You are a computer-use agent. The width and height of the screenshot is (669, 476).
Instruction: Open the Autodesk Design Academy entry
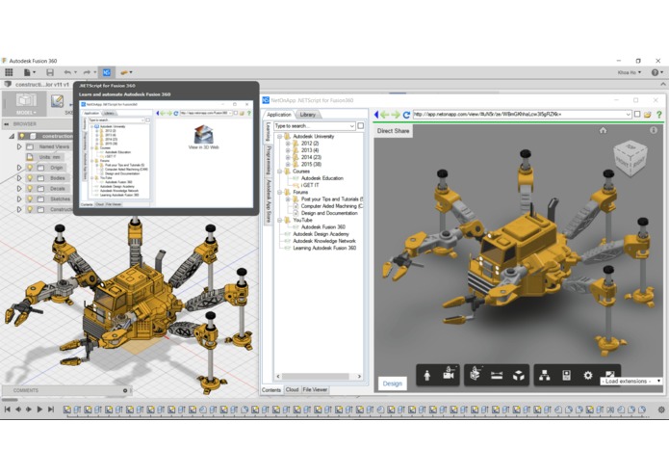coord(321,234)
